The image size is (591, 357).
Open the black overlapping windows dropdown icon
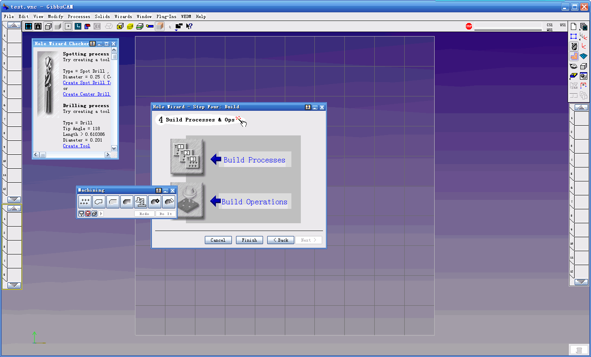coord(179,27)
